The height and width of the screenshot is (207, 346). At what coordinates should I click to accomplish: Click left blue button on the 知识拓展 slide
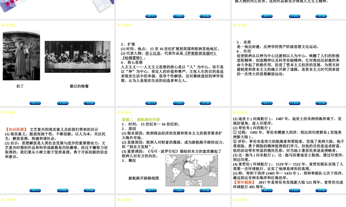click(35, 190)
